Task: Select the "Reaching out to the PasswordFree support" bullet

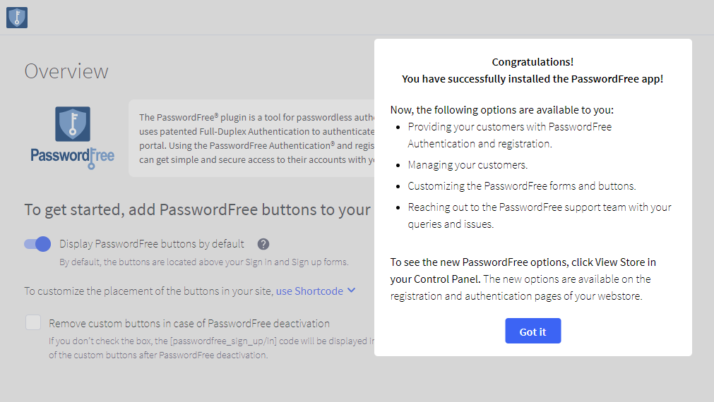Action: pos(539,216)
